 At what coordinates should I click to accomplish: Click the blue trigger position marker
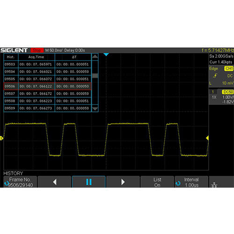coord(106,54)
